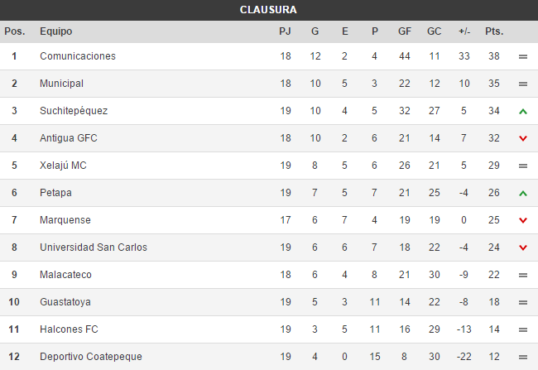Click red down arrow for Universidad San Carlos
538x370 pixels.
(x=522, y=247)
